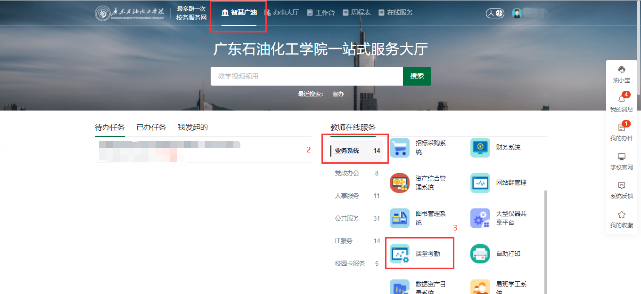Open 学校官网 monitor icon
Viewport: 641px width, 294px height.
click(x=621, y=157)
